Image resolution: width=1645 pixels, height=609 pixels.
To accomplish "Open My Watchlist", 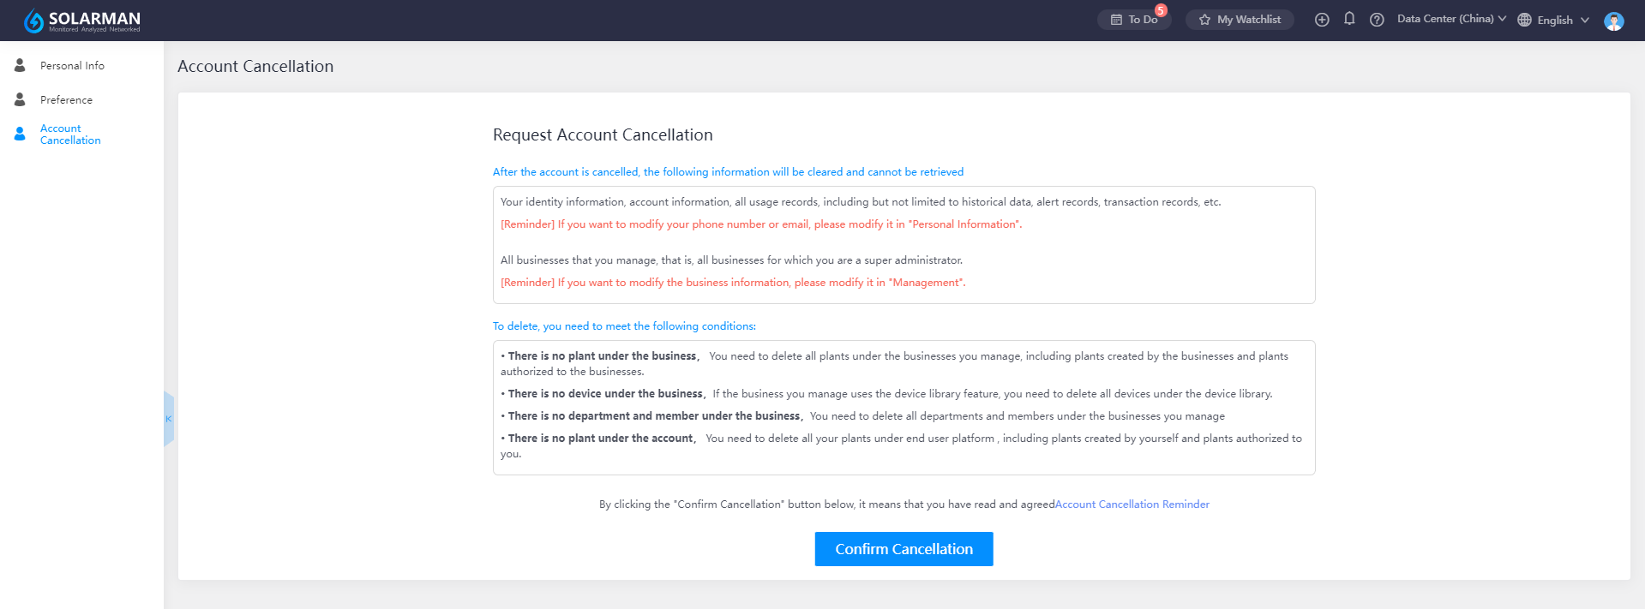I will (1240, 20).
